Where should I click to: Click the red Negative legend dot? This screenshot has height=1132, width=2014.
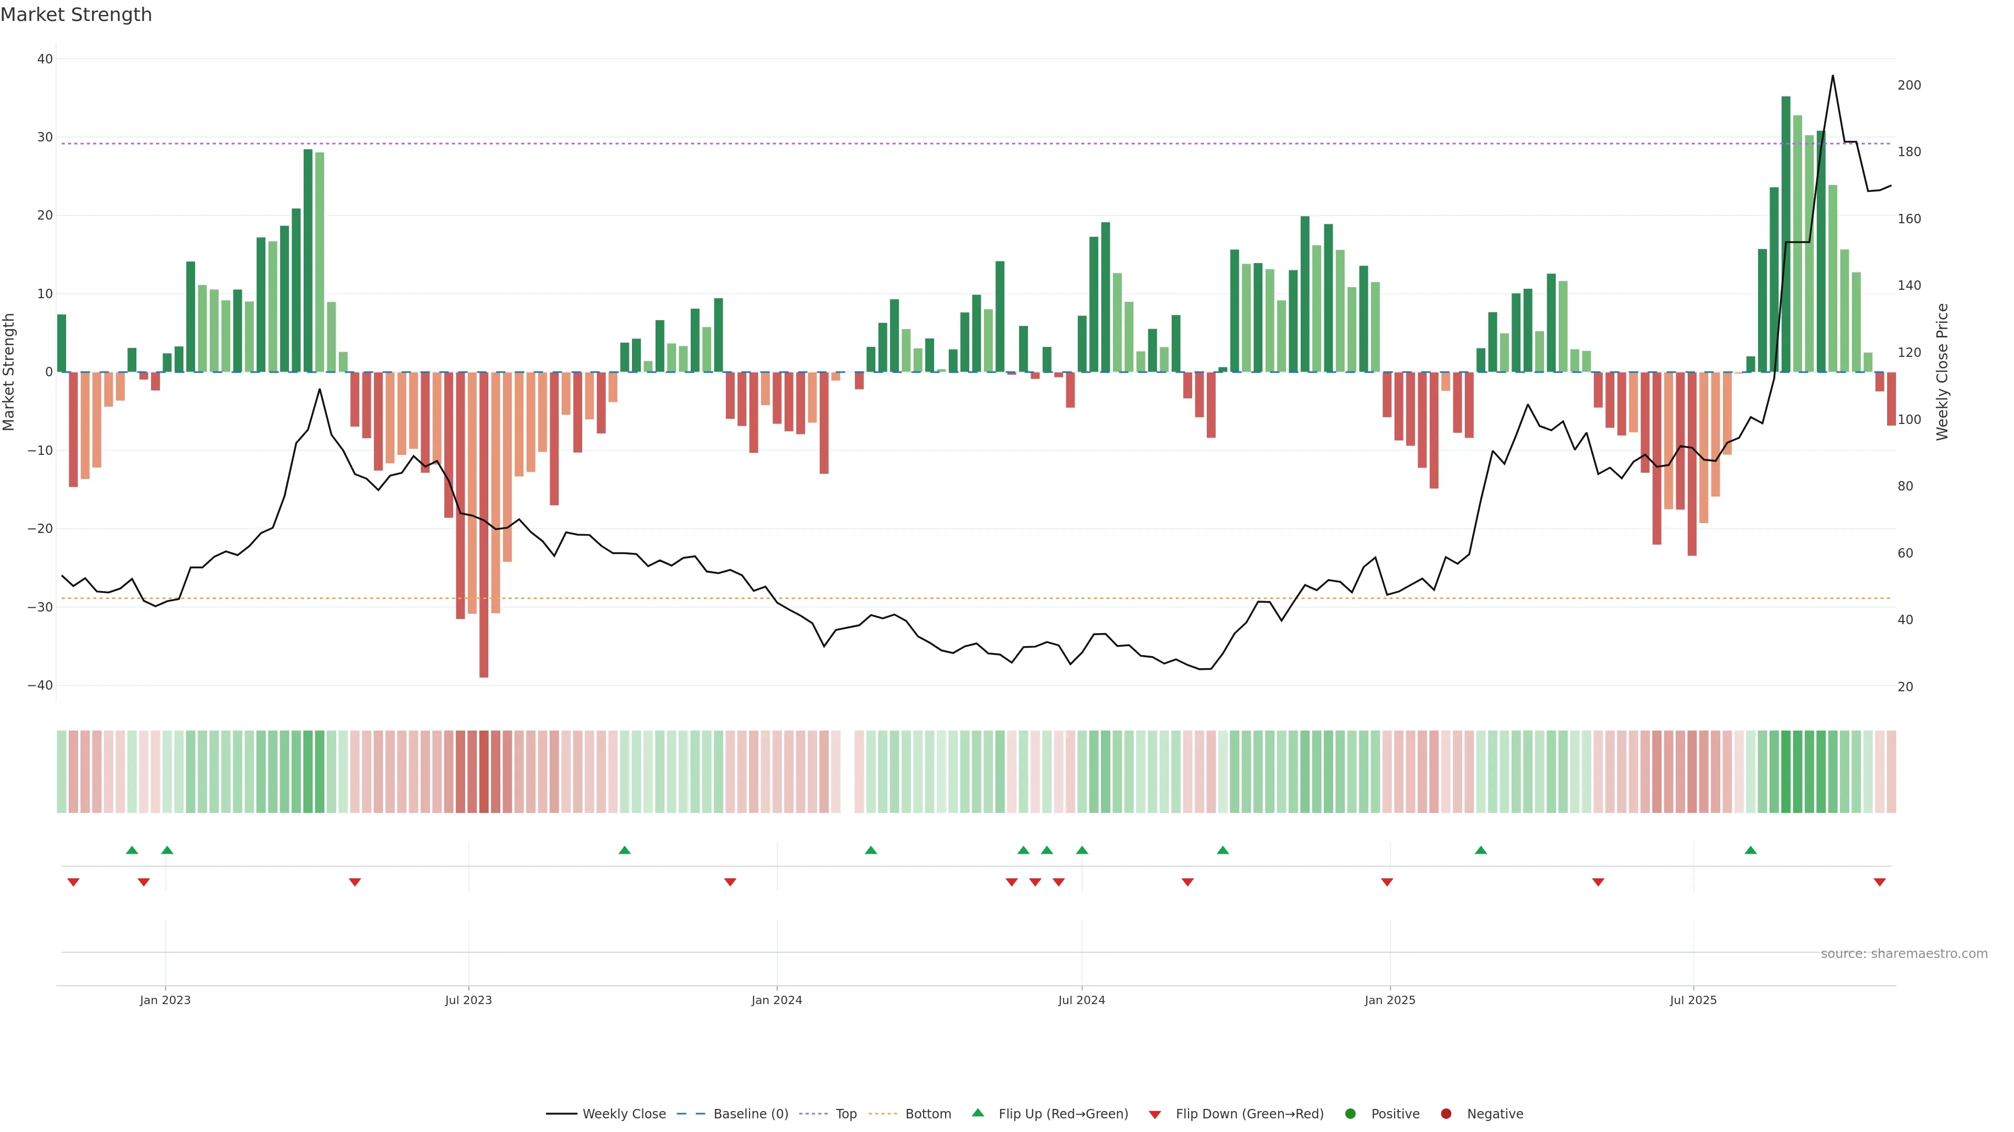point(1445,1114)
